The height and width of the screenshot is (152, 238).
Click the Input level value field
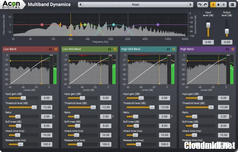[x=208, y=42]
